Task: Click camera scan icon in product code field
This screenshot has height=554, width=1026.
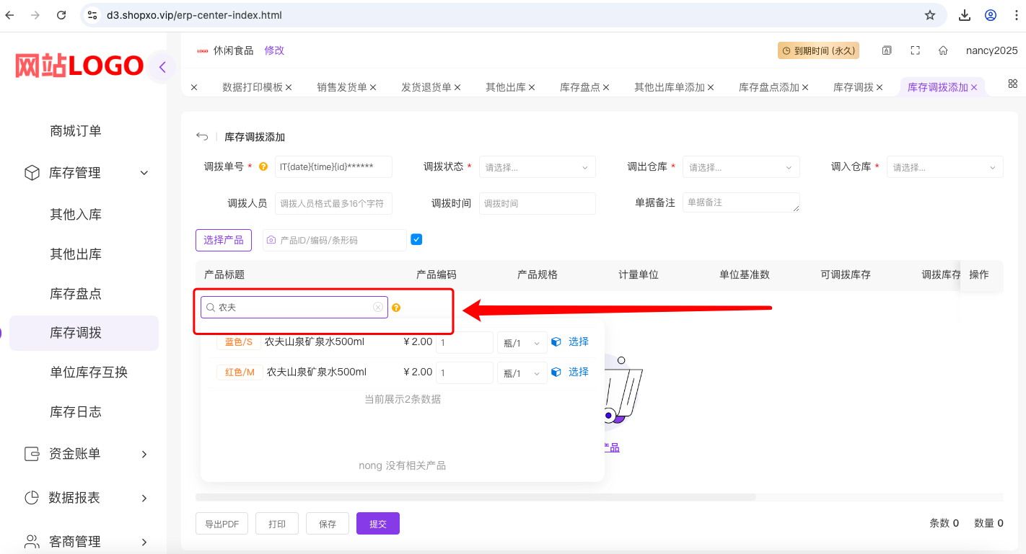Action: pos(271,240)
